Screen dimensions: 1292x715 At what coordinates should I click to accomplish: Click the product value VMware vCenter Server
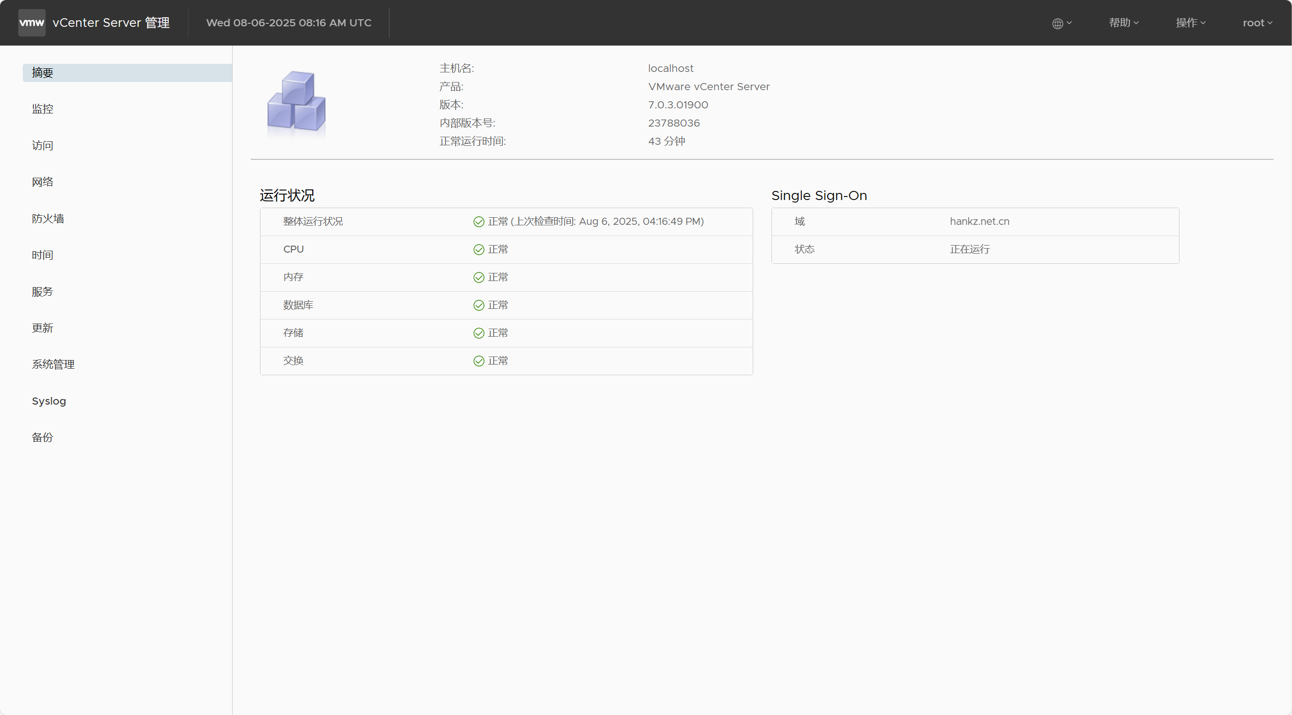[709, 87]
